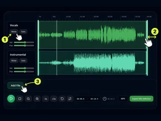Click the left selection handle of the waveform
161x121 pixels.
coord(38,48)
